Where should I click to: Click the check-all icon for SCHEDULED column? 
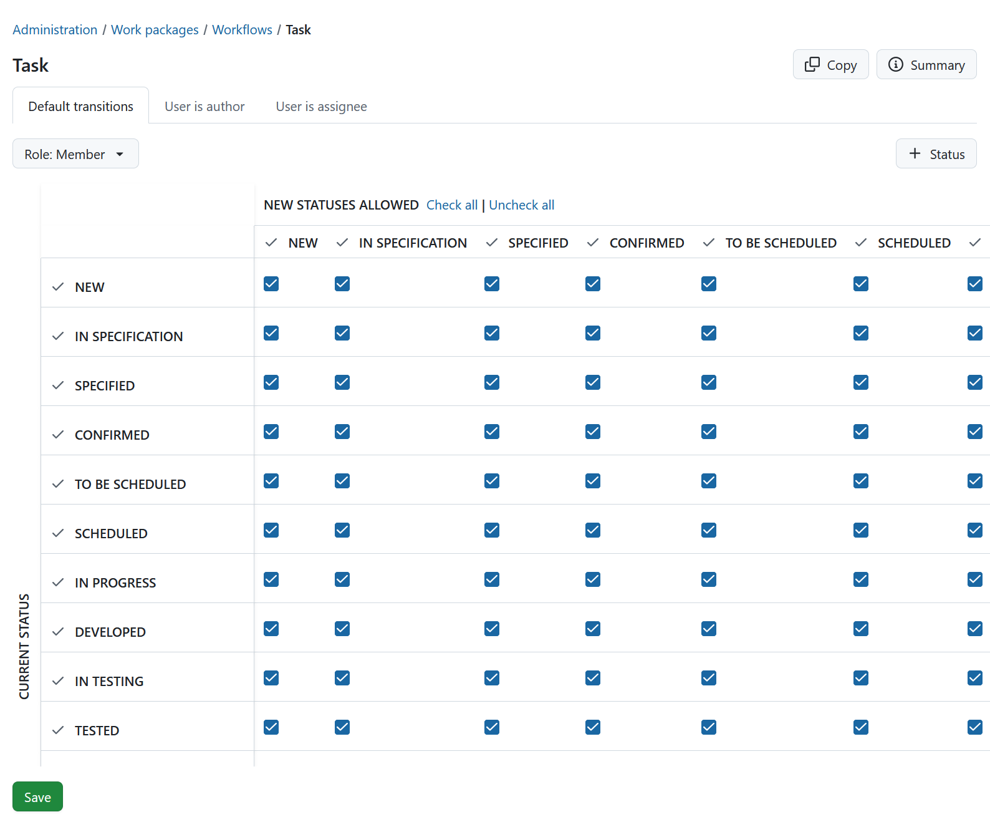861,243
